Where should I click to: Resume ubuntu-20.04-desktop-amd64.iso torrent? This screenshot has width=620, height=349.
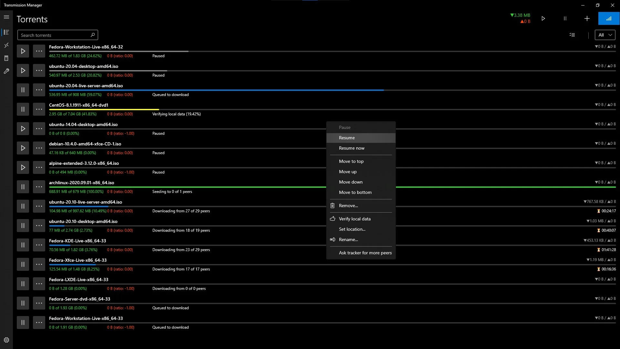point(23,70)
